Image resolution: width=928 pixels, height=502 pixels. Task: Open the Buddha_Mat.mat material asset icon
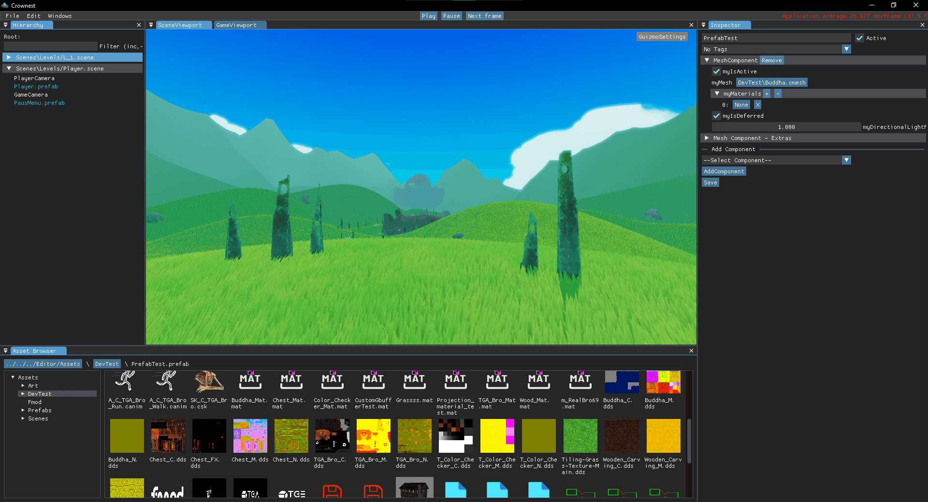[250, 381]
